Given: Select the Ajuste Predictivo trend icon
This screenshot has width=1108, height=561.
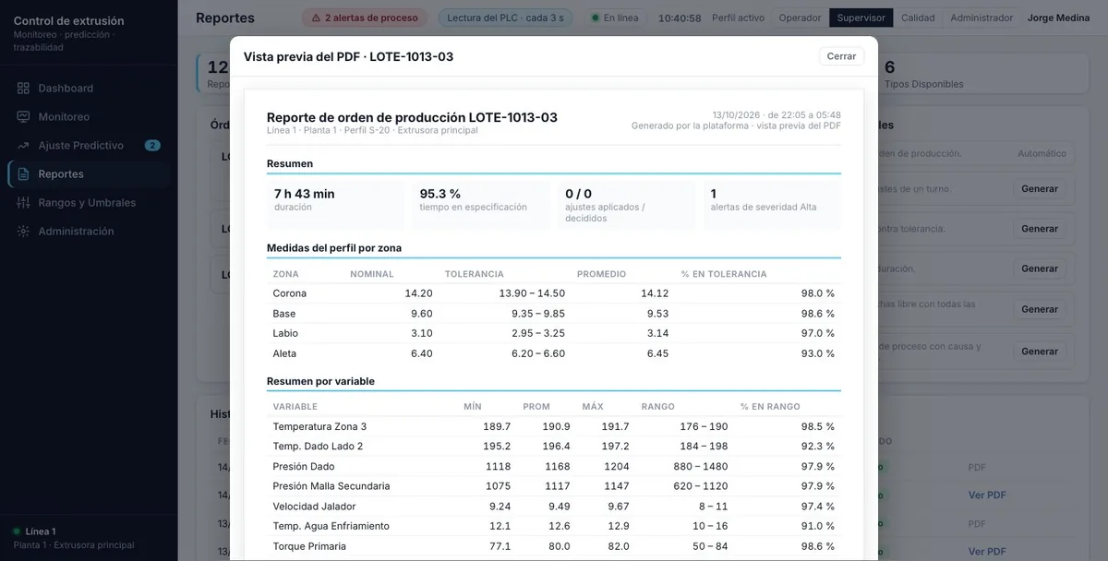Looking at the screenshot, I should pos(23,146).
